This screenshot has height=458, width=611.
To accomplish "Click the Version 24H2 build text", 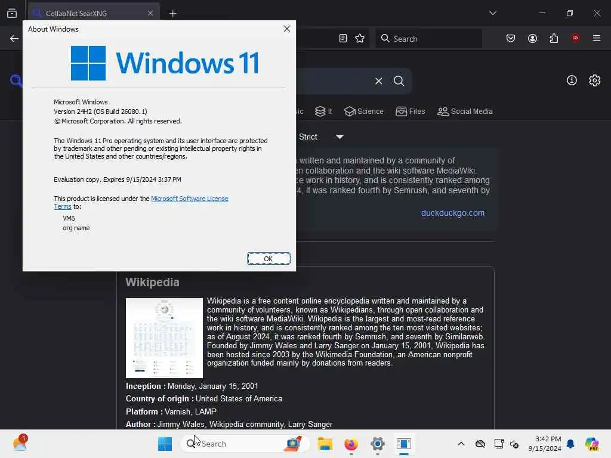I will 100,112.
